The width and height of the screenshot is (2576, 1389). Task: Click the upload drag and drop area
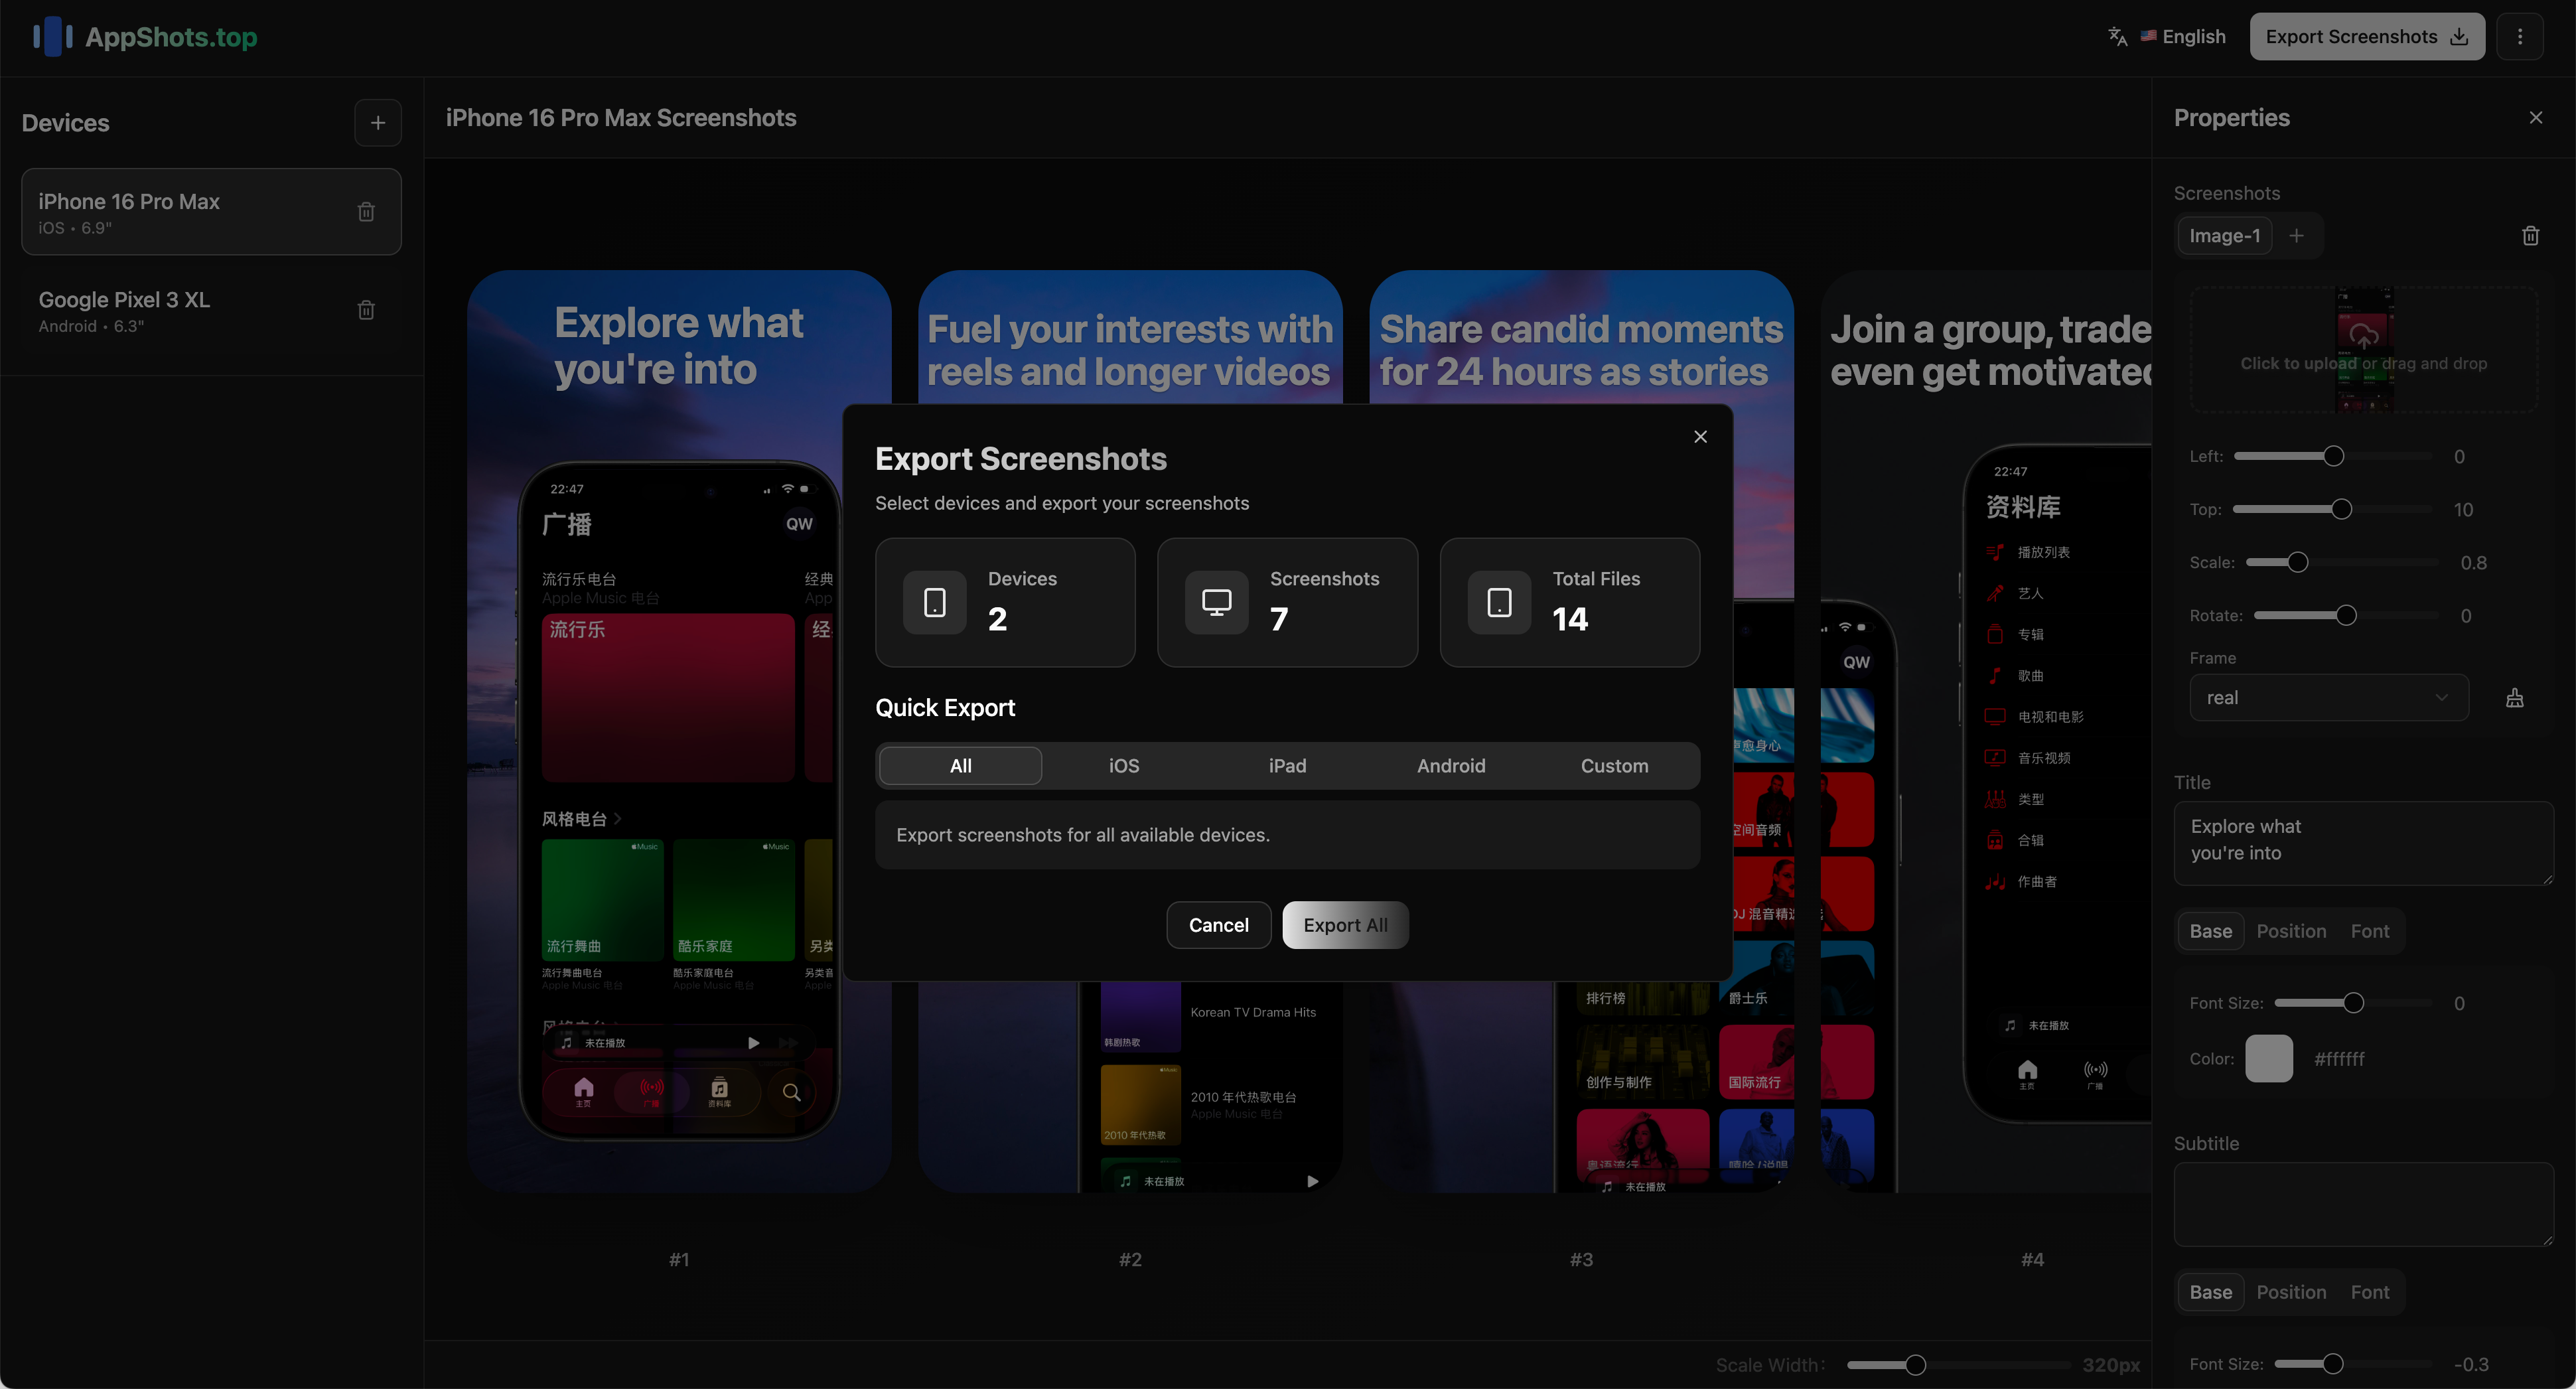pos(2363,349)
